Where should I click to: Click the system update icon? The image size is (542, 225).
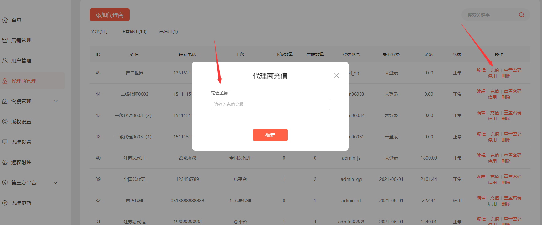coord(5,203)
